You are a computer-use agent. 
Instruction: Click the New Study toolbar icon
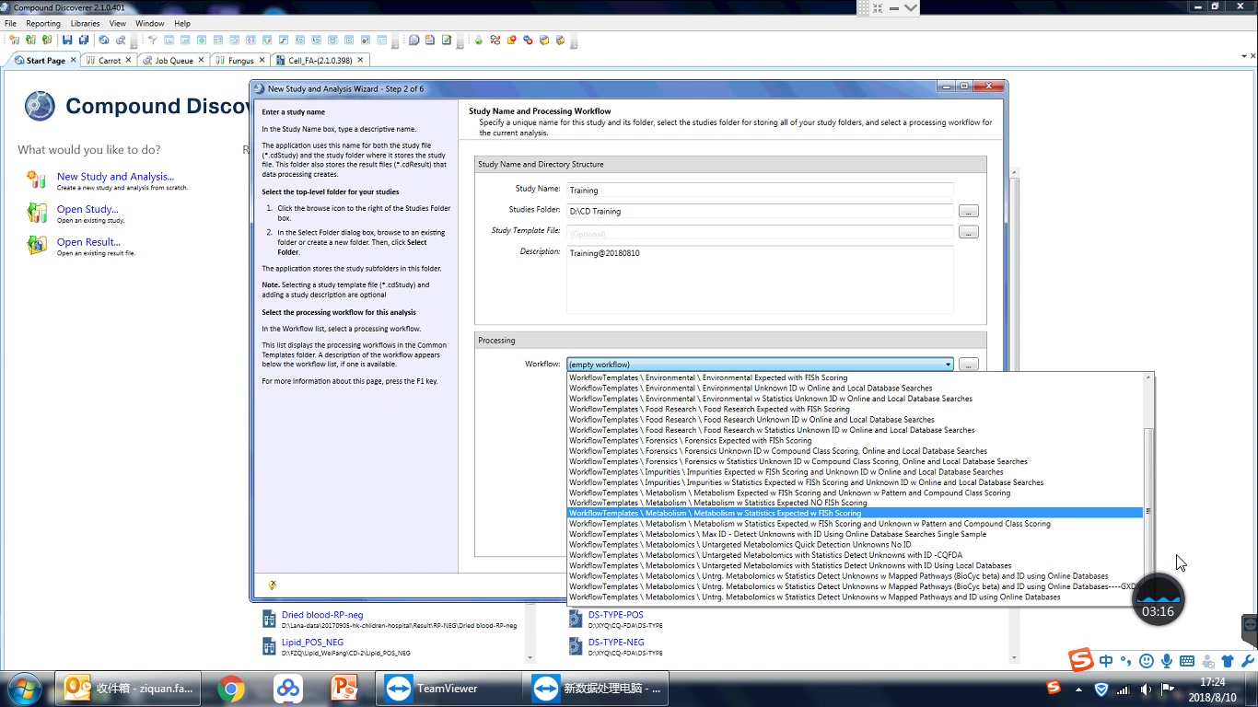[x=14, y=41]
